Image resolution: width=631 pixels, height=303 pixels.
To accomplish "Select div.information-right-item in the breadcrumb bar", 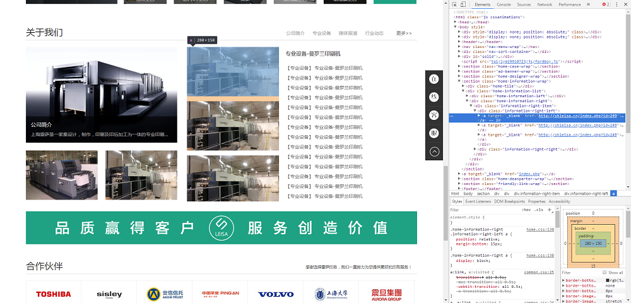I will tap(536, 194).
